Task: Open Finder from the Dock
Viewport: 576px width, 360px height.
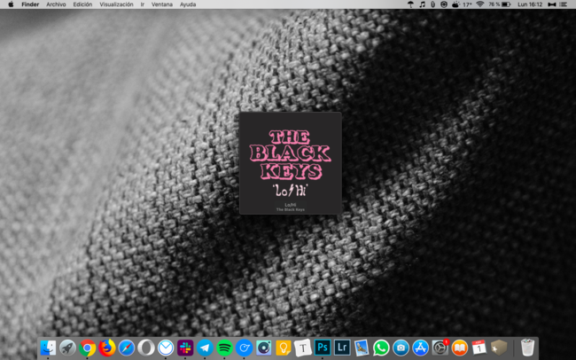Action: 48,348
